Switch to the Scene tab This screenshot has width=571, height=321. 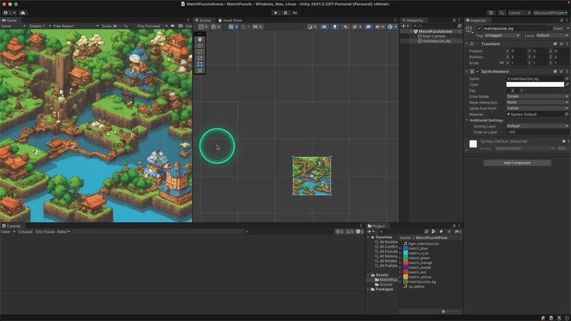(x=203, y=21)
